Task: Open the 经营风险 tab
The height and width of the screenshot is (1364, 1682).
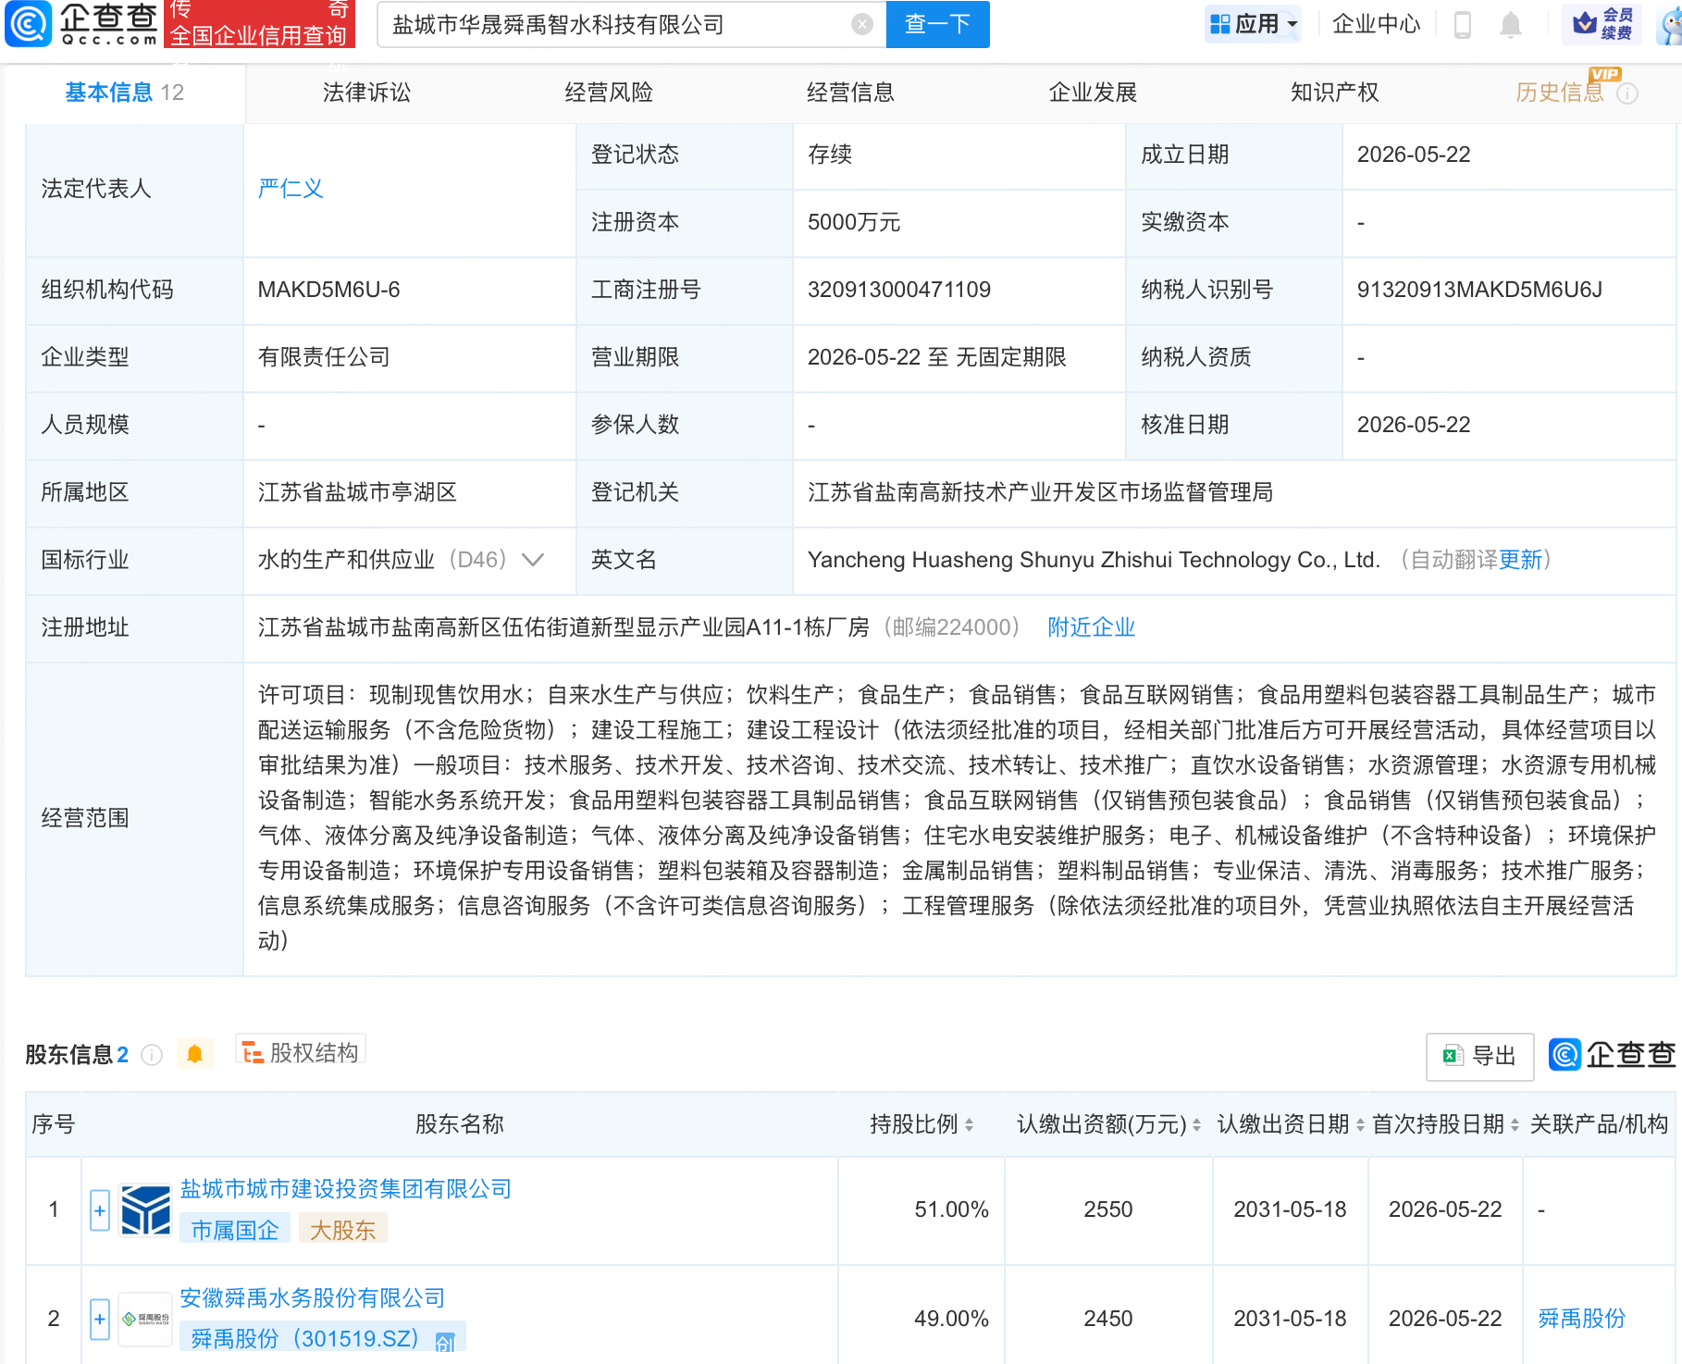Action: click(609, 93)
